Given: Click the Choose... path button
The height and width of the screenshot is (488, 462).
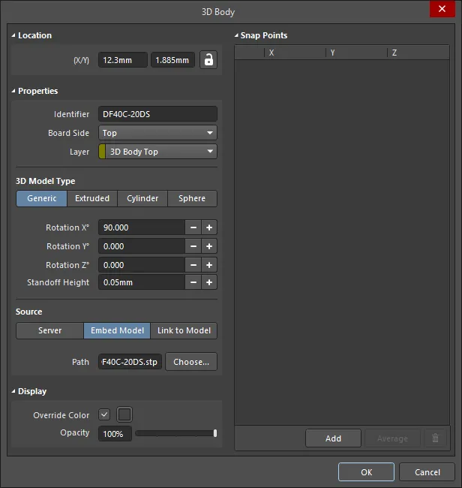Looking at the screenshot, I should (x=191, y=362).
